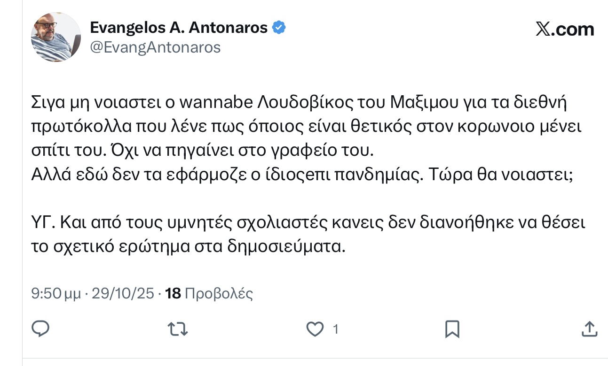Toggle bookmark state of the post

point(452,329)
